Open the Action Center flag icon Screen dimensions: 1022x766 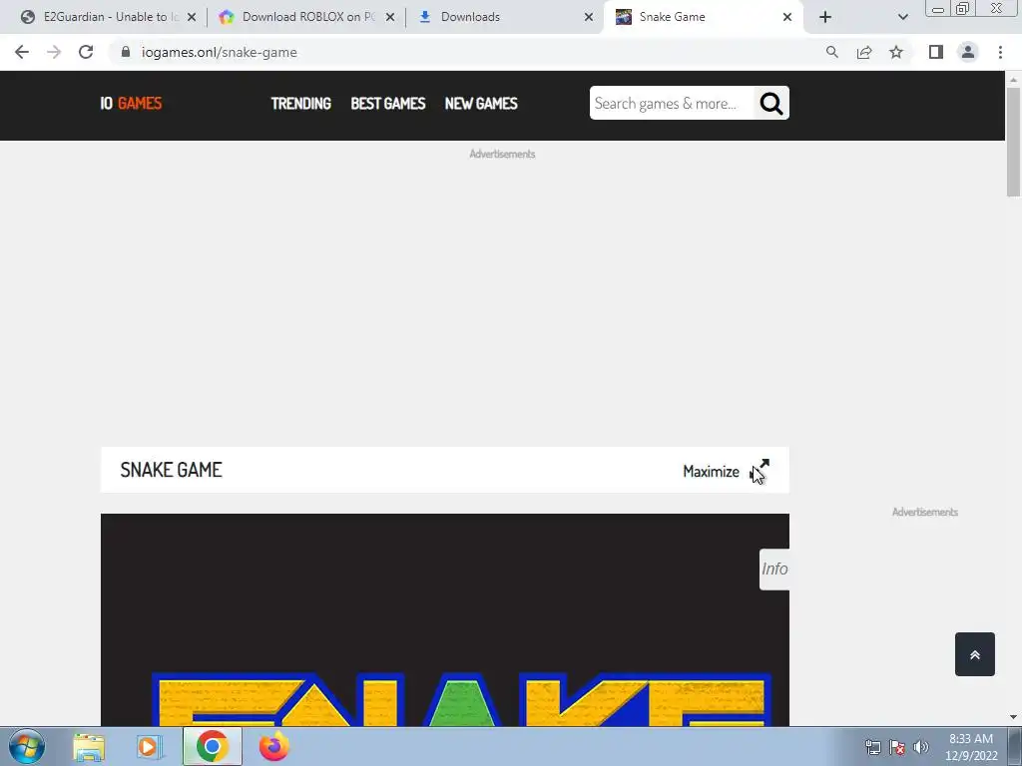pyautogui.click(x=897, y=747)
